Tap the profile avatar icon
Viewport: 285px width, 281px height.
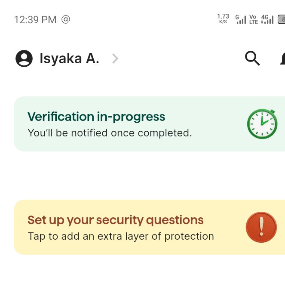[x=24, y=59]
